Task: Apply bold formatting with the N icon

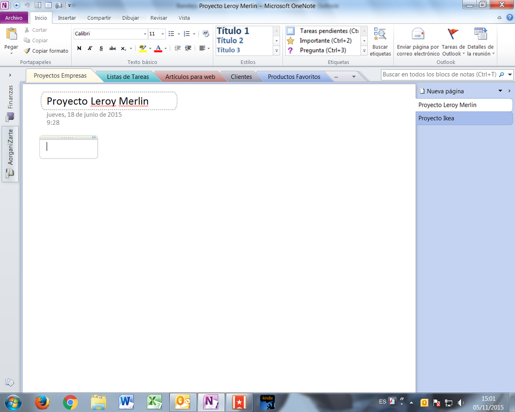Action: click(79, 48)
